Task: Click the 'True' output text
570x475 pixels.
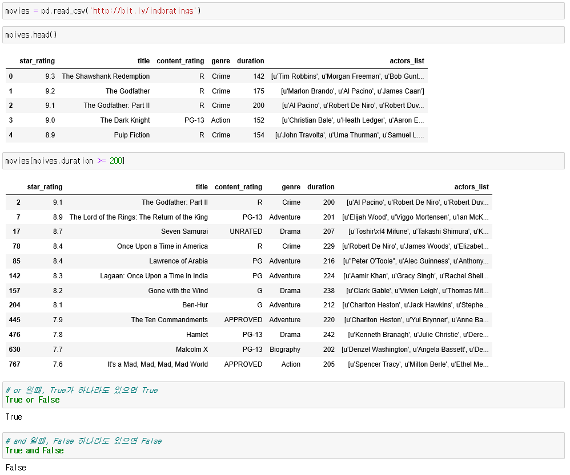Action: (14, 417)
